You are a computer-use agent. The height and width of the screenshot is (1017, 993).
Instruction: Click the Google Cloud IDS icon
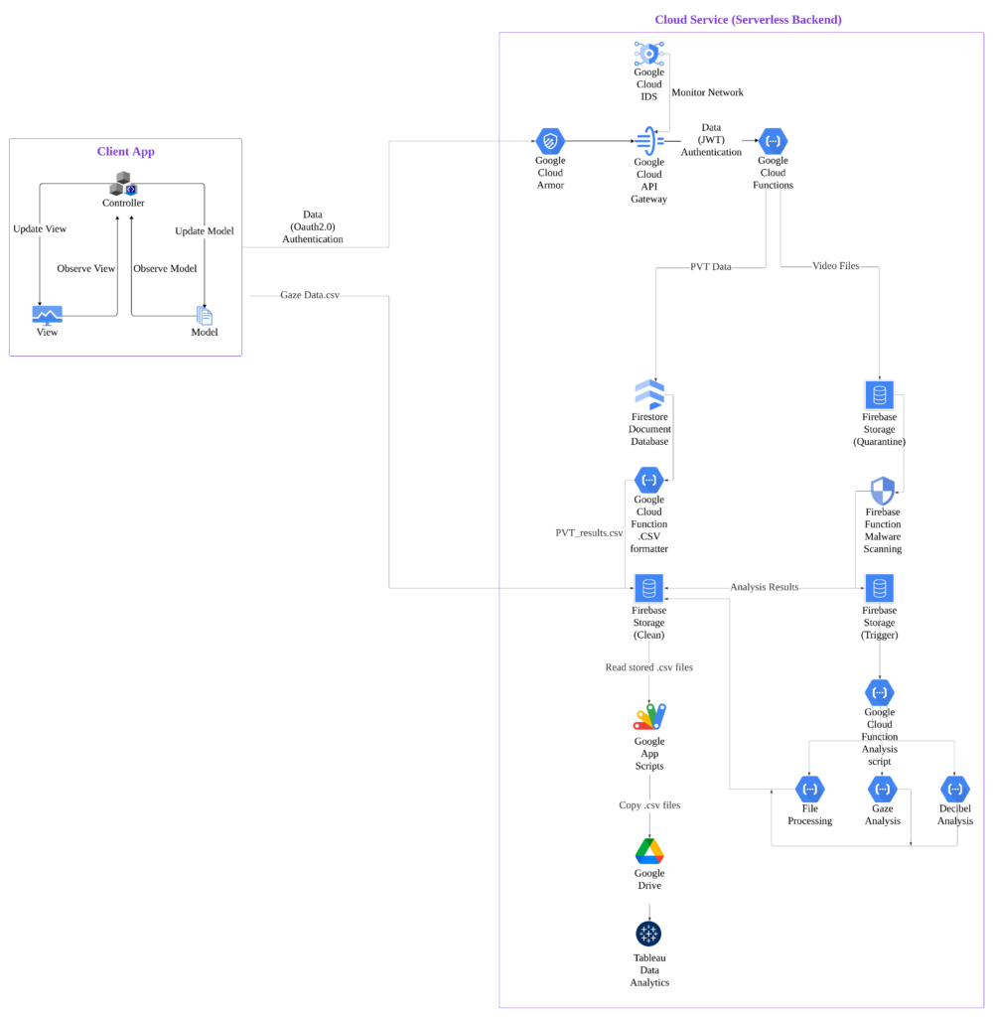(x=648, y=54)
